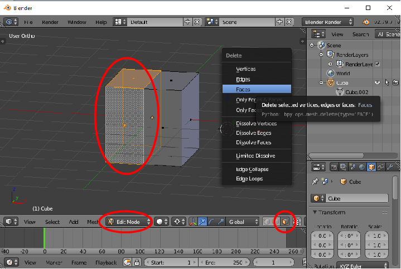401x269 pixels.
Task: Click the Blender logo next to version number
Action: (366, 22)
